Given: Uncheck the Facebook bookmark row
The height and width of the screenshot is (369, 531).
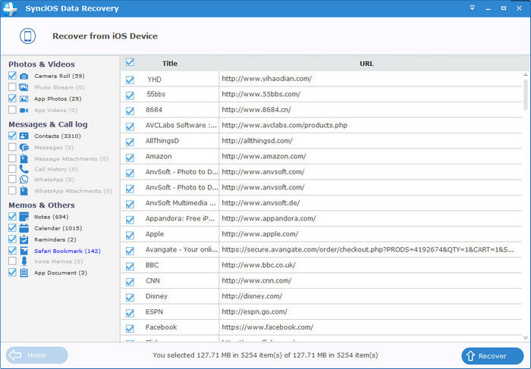Looking at the screenshot, I should coord(130,328).
